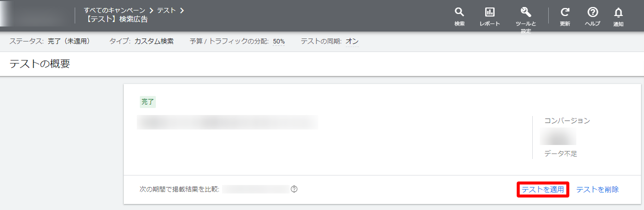
Task: Open the 50% traffic split value
Action: pyautogui.click(x=279, y=41)
